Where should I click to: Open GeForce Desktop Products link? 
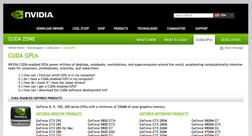(59, 114)
